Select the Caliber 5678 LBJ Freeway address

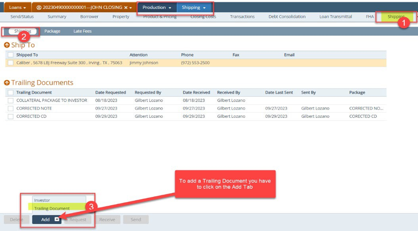[69, 63]
